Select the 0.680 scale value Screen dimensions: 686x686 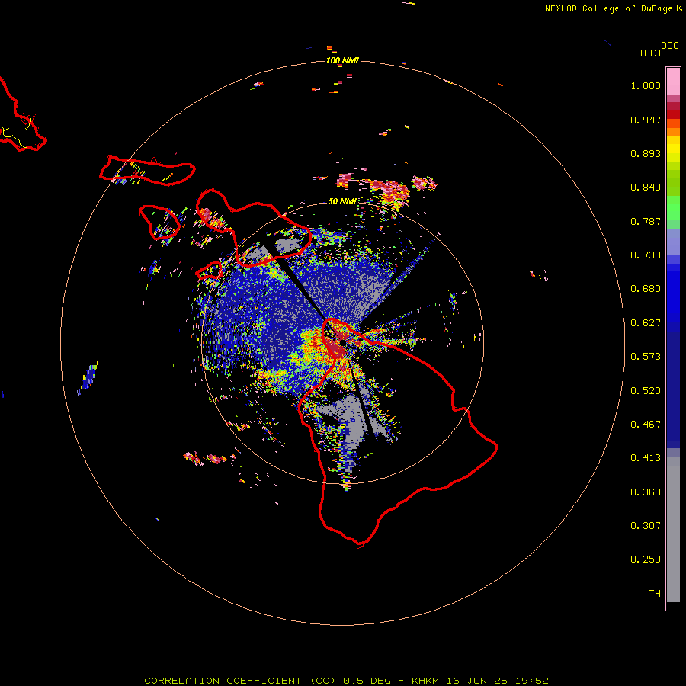tap(646, 289)
